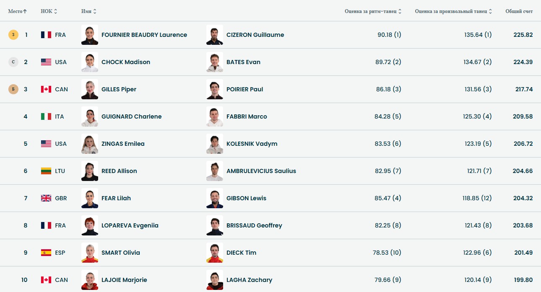
Task: Sort by the НОК column header
Action: pyautogui.click(x=49, y=11)
